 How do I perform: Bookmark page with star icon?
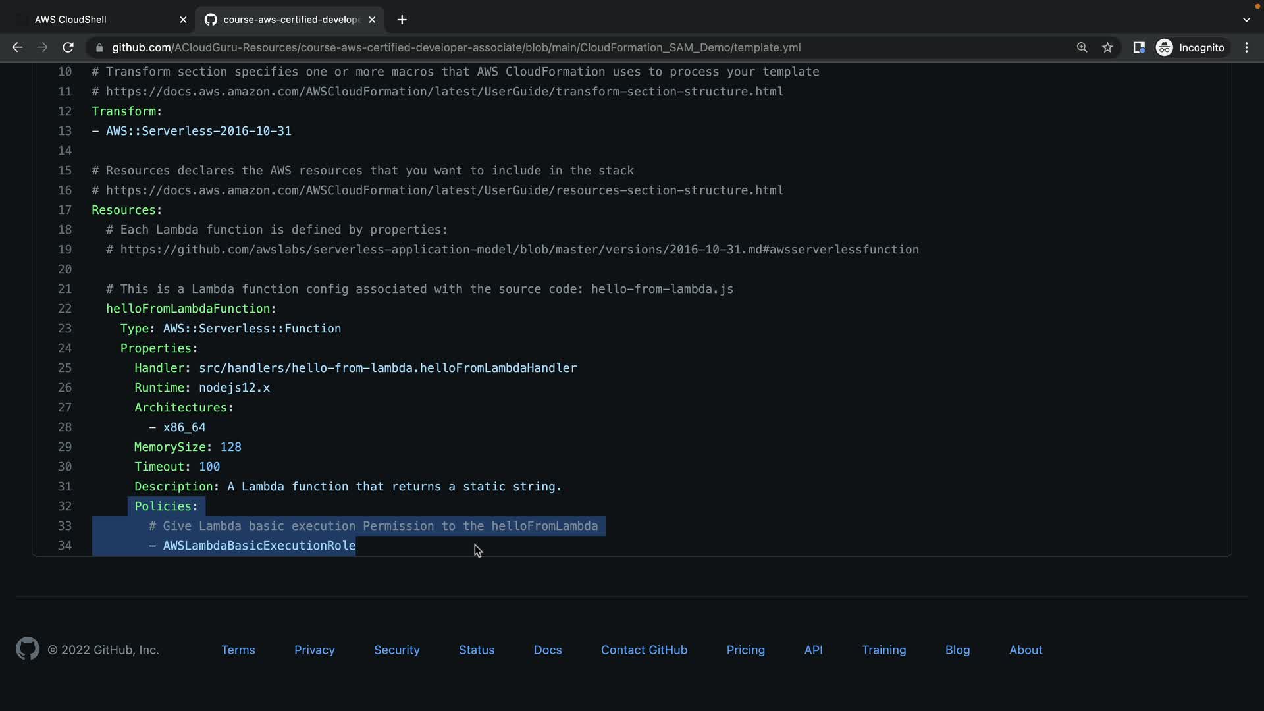click(x=1107, y=47)
